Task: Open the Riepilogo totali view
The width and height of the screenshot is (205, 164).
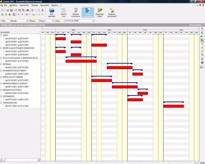Action: (100, 12)
